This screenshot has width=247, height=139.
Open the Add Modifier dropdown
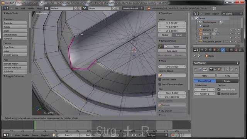tap(216, 63)
